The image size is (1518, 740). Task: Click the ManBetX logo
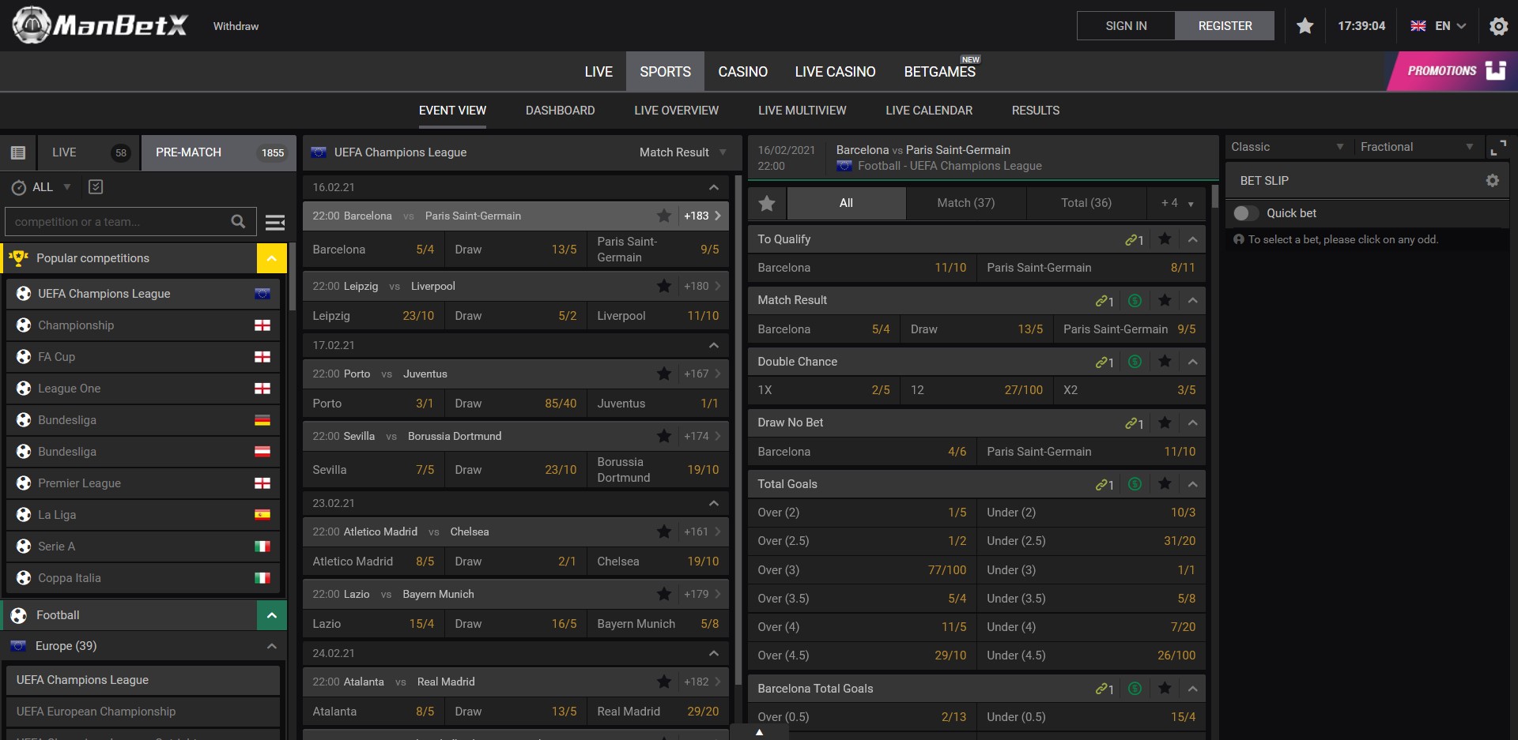pyautogui.click(x=100, y=25)
